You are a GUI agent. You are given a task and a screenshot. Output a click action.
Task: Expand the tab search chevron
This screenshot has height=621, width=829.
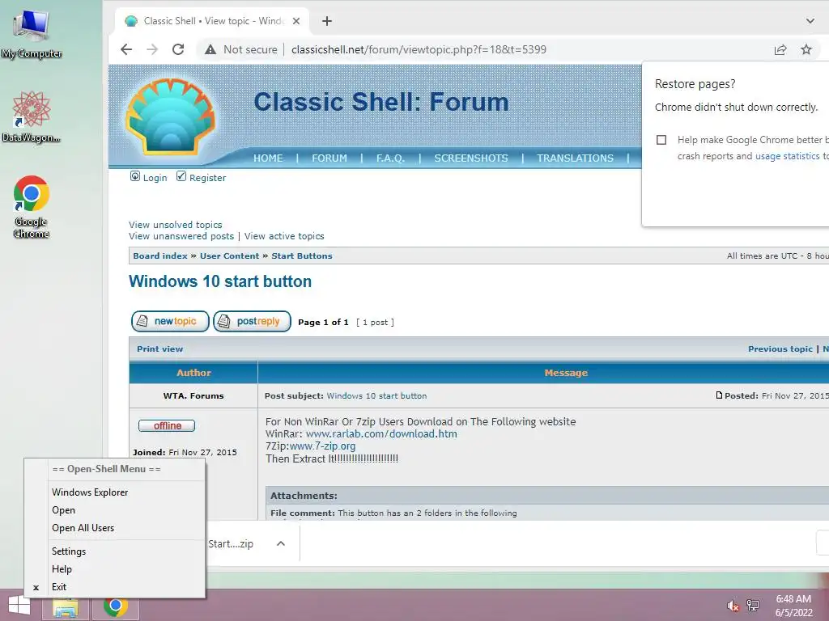click(810, 21)
